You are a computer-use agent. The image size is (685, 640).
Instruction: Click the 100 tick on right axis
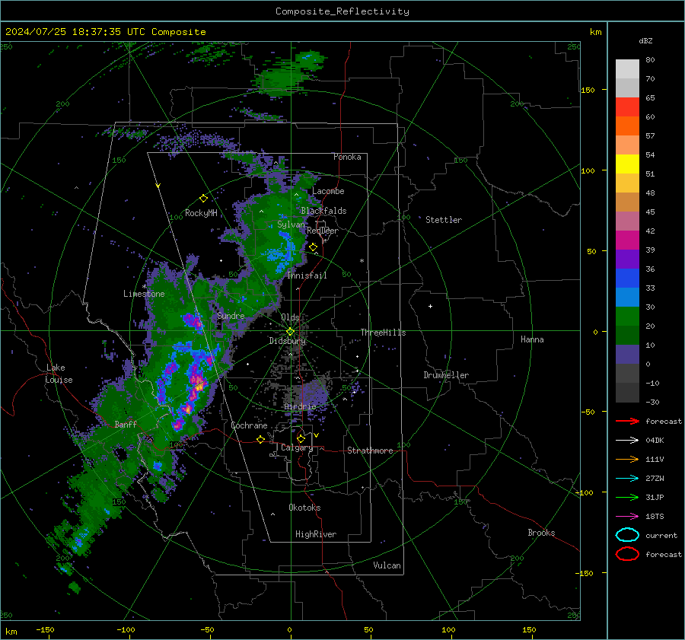[588, 170]
